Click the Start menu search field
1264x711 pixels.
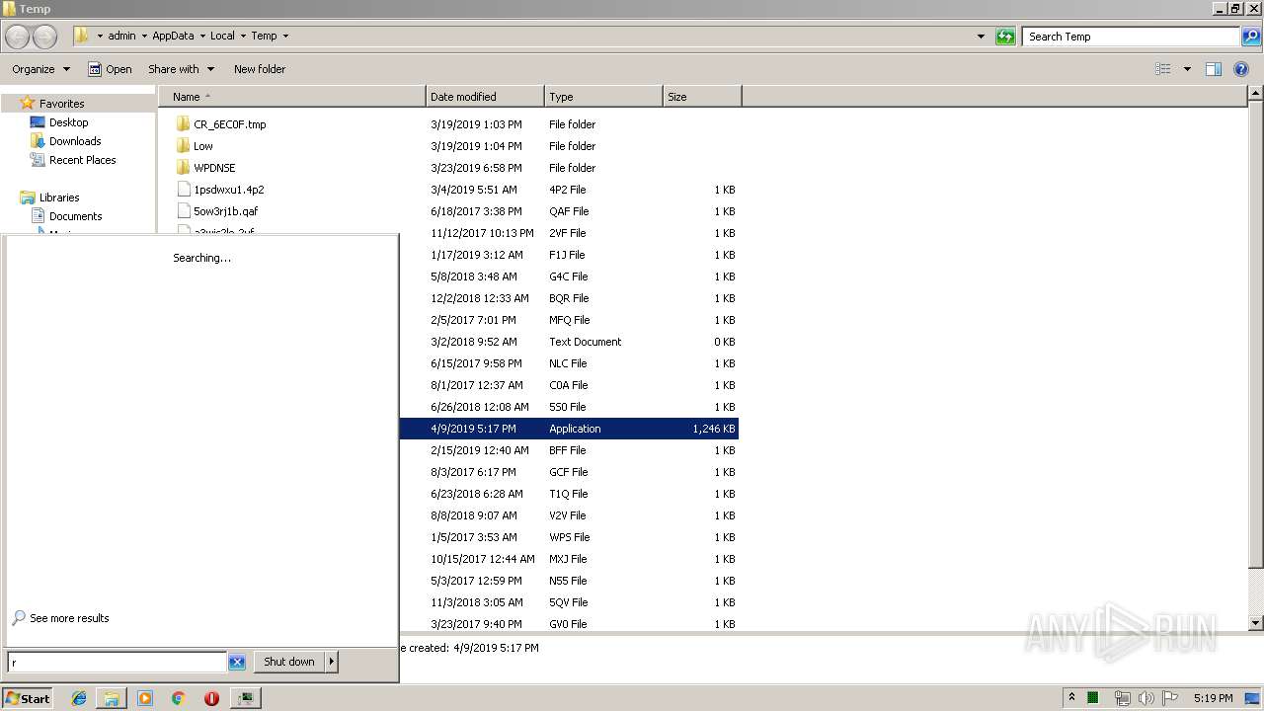point(117,663)
